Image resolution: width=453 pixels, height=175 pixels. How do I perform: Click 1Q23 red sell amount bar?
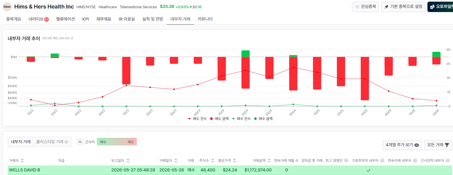126,71
